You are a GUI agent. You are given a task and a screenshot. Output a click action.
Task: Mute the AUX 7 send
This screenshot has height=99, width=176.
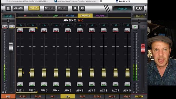pyautogui.click(x=92, y=30)
